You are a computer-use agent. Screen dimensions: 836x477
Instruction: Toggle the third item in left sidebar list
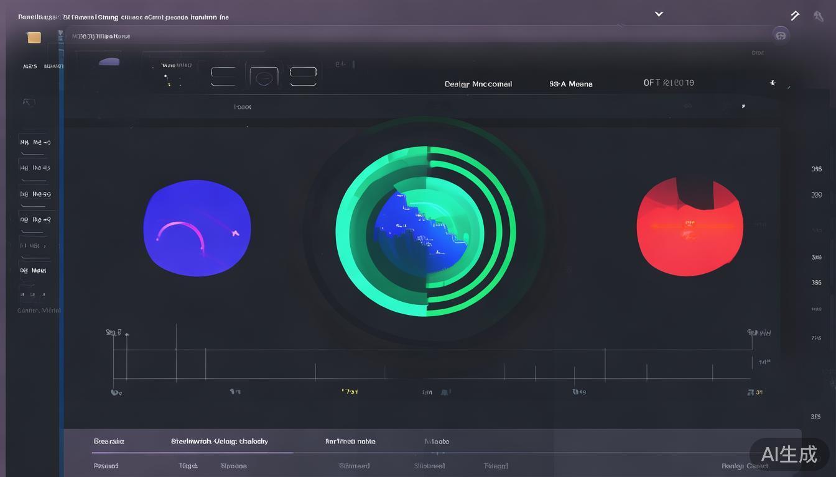(x=35, y=194)
